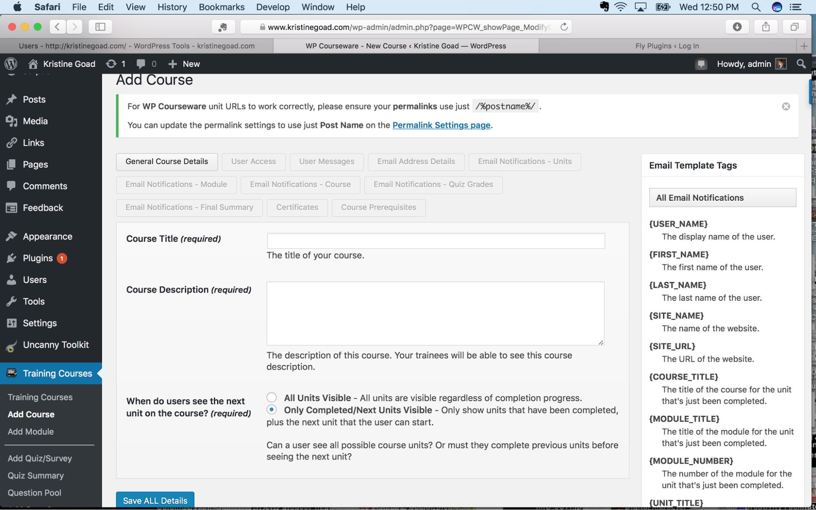816x510 pixels.
Task: Select All Units Visible radio button
Action: pos(271,398)
